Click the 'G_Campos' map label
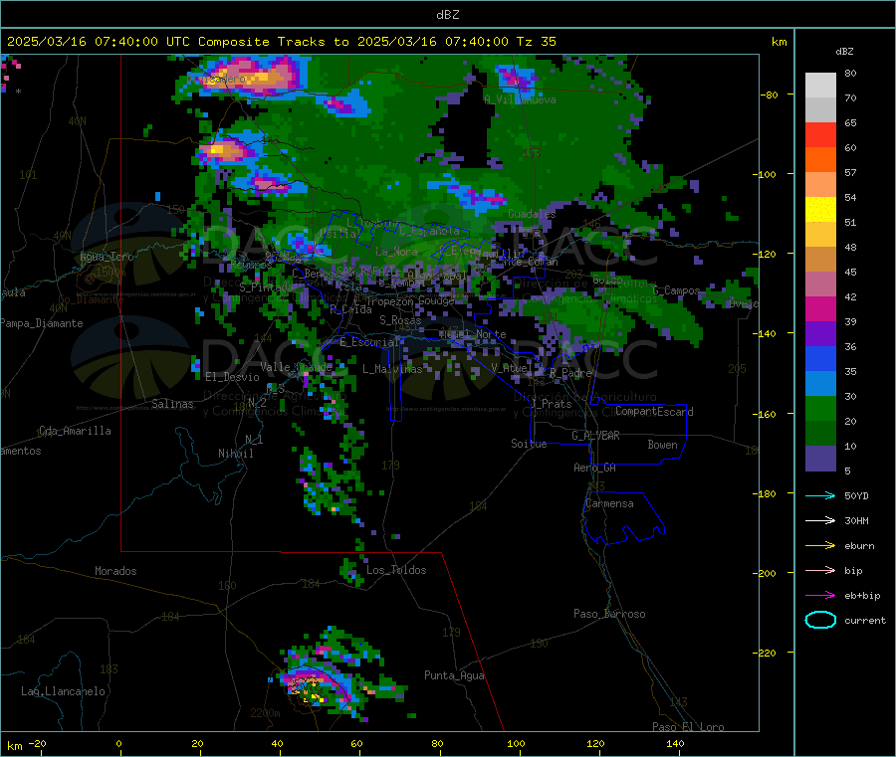Image resolution: width=896 pixels, height=757 pixels. (x=676, y=290)
